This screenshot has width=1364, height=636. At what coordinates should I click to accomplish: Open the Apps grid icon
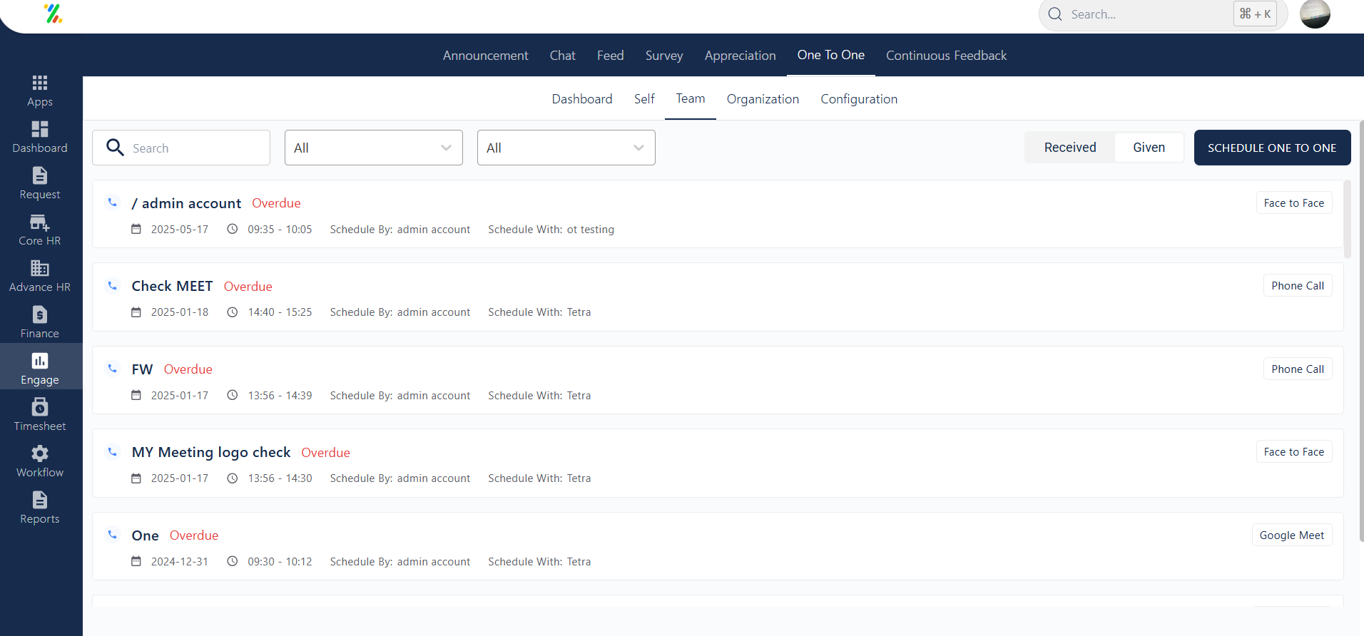pos(40,83)
